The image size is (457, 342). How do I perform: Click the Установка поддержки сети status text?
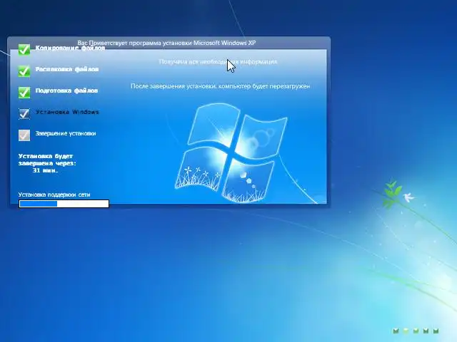(54, 195)
